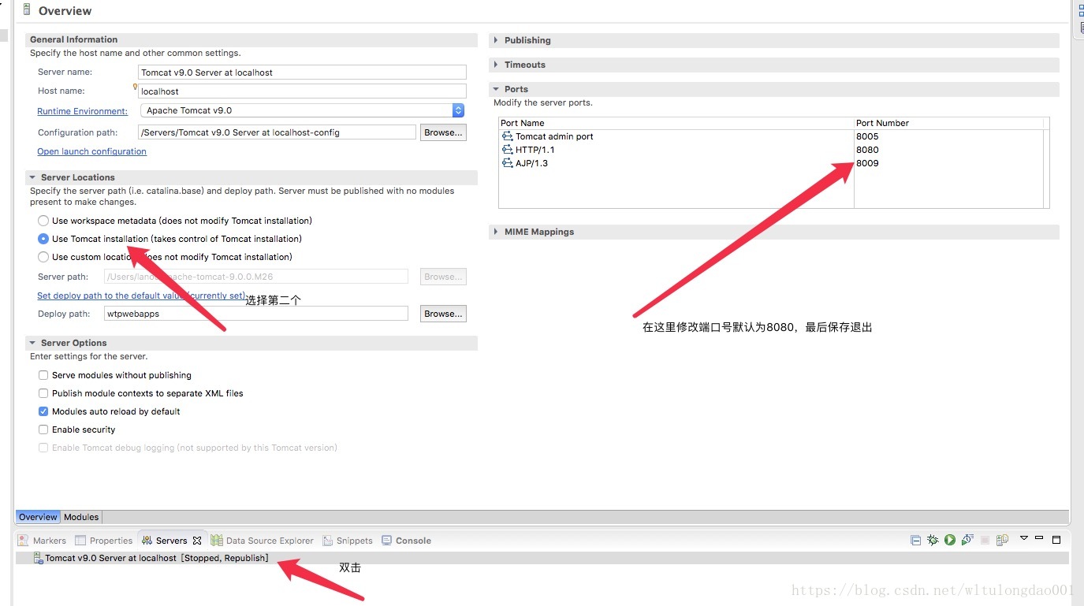Start the server in profile mode
The width and height of the screenshot is (1084, 606).
pyautogui.click(x=967, y=540)
